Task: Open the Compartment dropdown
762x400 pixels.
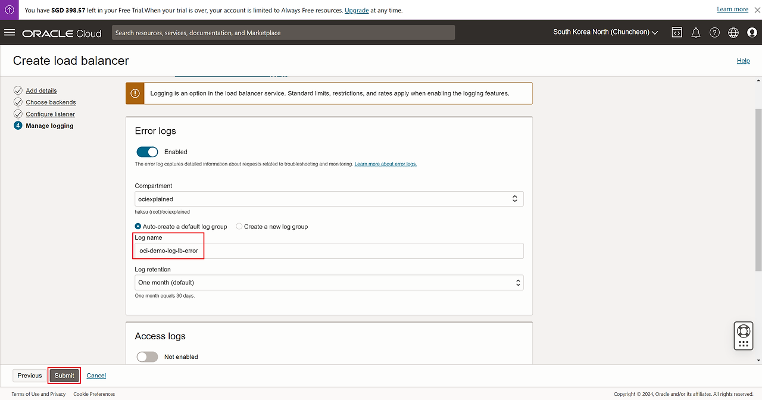Action: click(x=329, y=199)
